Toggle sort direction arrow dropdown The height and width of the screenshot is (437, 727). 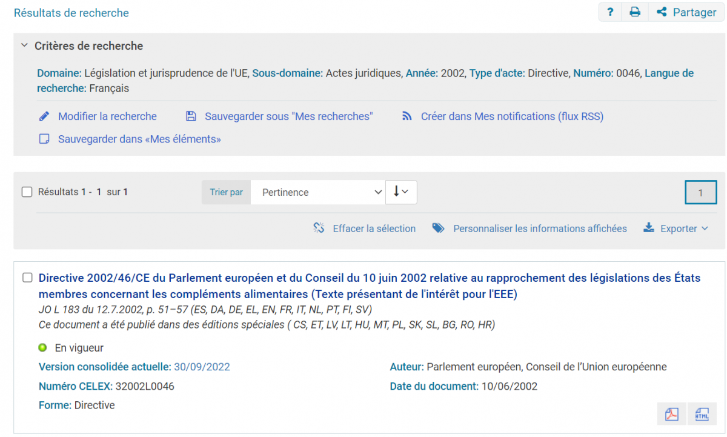401,192
